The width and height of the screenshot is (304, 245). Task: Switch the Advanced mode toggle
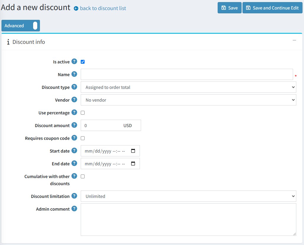click(35, 26)
